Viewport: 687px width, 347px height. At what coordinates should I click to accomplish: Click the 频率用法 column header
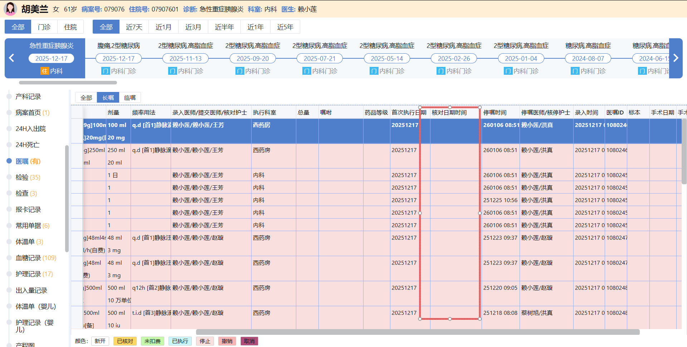(x=151, y=113)
